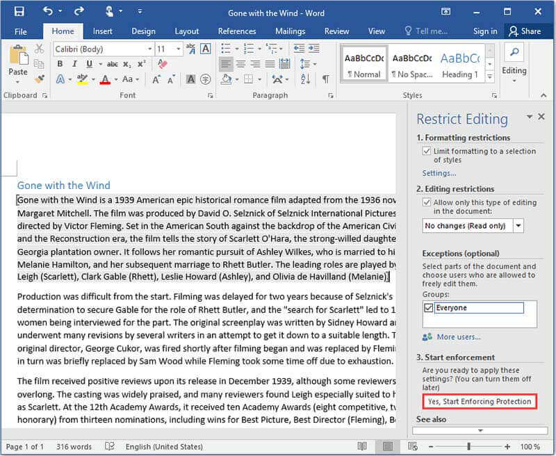Undo the last action
The height and width of the screenshot is (456, 556).
(48, 12)
